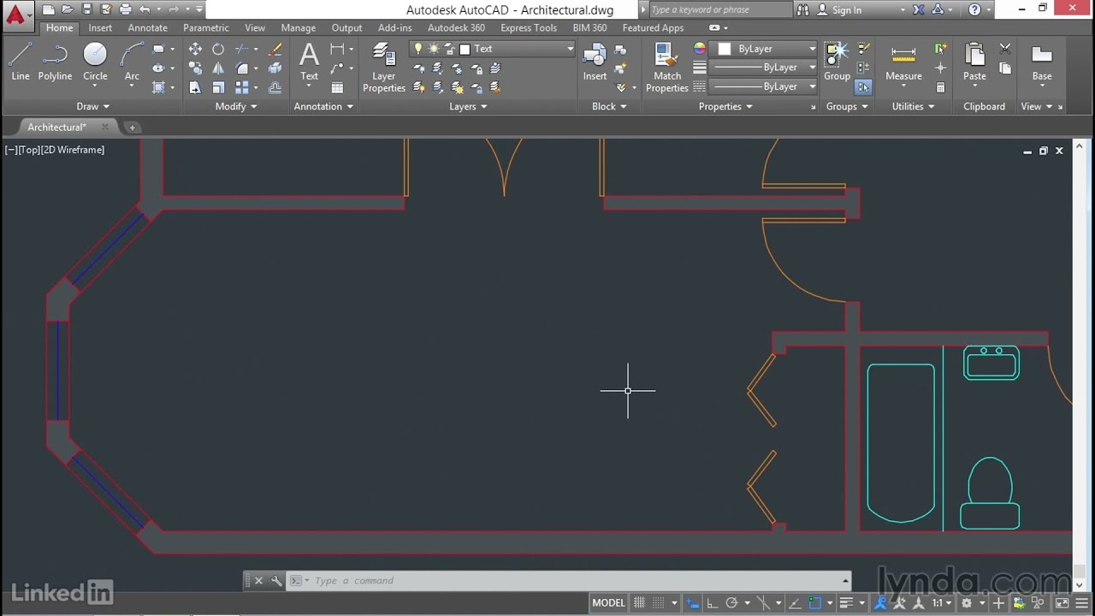Open the Parametric ribbon tab
Screen dimensions: 1095x616
(205, 28)
